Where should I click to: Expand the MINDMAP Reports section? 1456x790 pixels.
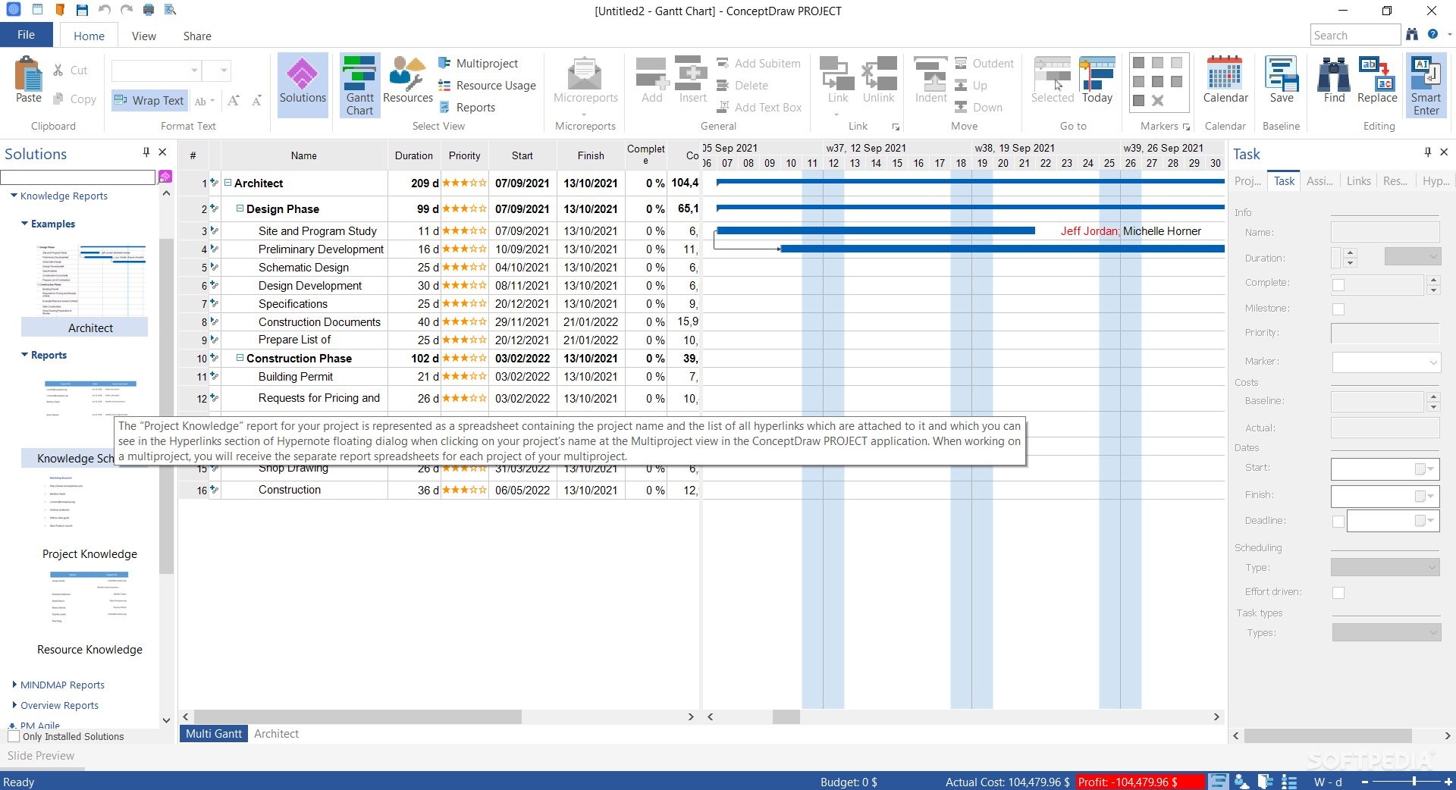click(x=14, y=685)
